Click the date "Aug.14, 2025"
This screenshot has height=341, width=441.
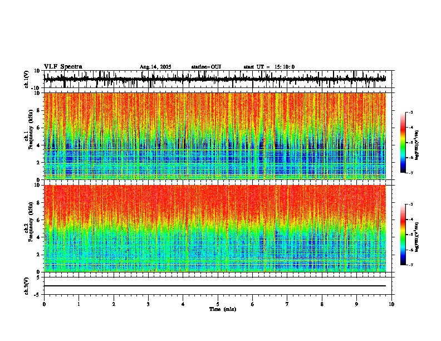pos(155,67)
